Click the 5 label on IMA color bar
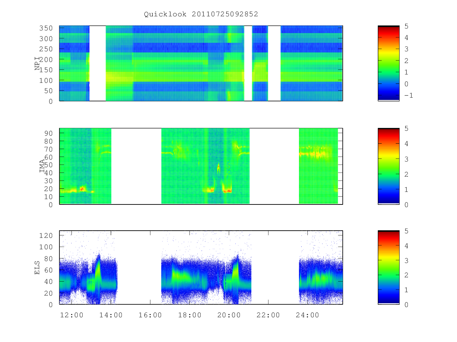The image size is (457, 342). click(x=406, y=129)
